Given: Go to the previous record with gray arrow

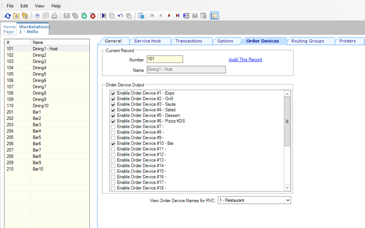Looking at the screenshot, I should (161, 16).
